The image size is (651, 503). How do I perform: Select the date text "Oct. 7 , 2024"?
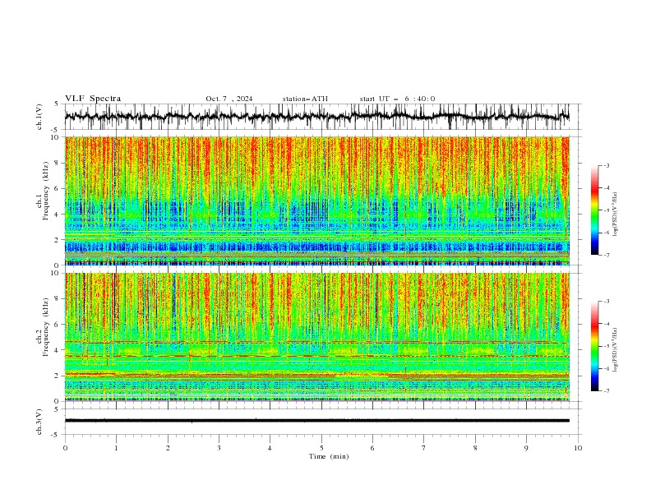[229, 99]
